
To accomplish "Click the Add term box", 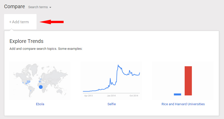I will tap(20, 22).
